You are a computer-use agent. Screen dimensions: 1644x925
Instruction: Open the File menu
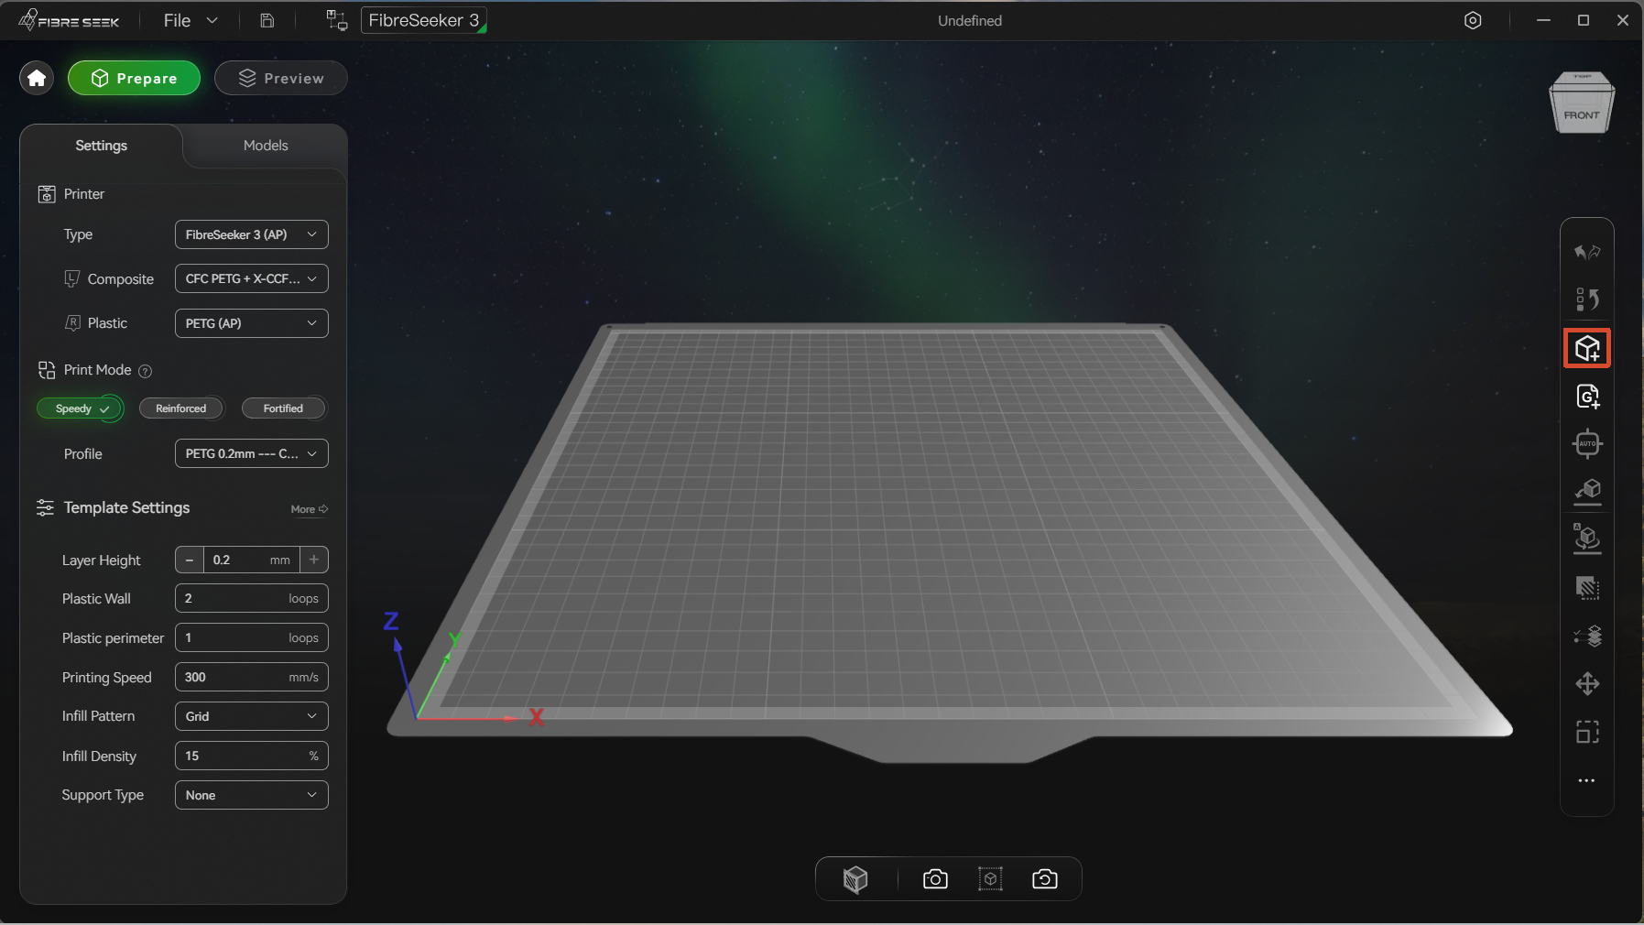(191, 20)
